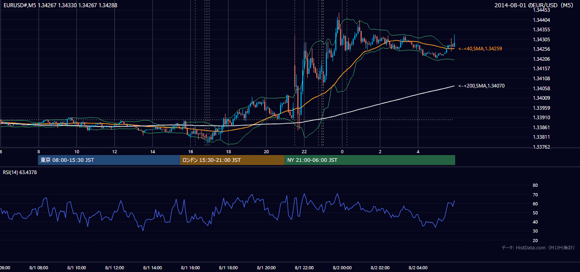Click the 8/1 12:00 time axis label

[x=114, y=267]
